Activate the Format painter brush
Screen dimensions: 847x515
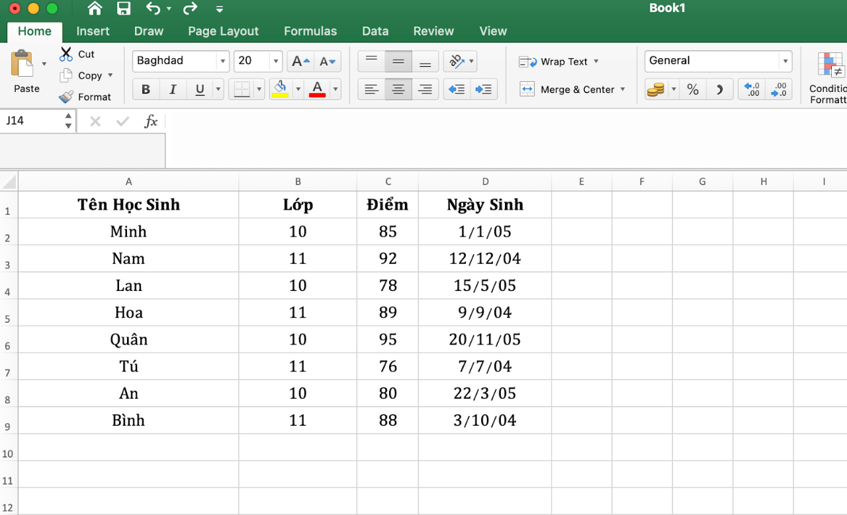(85, 97)
